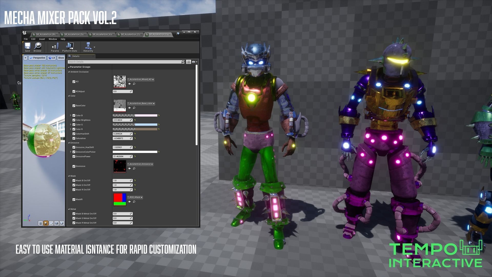This screenshot has width=492, height=277.
Task: Click the EmissivePower value field
Action: pos(122,156)
